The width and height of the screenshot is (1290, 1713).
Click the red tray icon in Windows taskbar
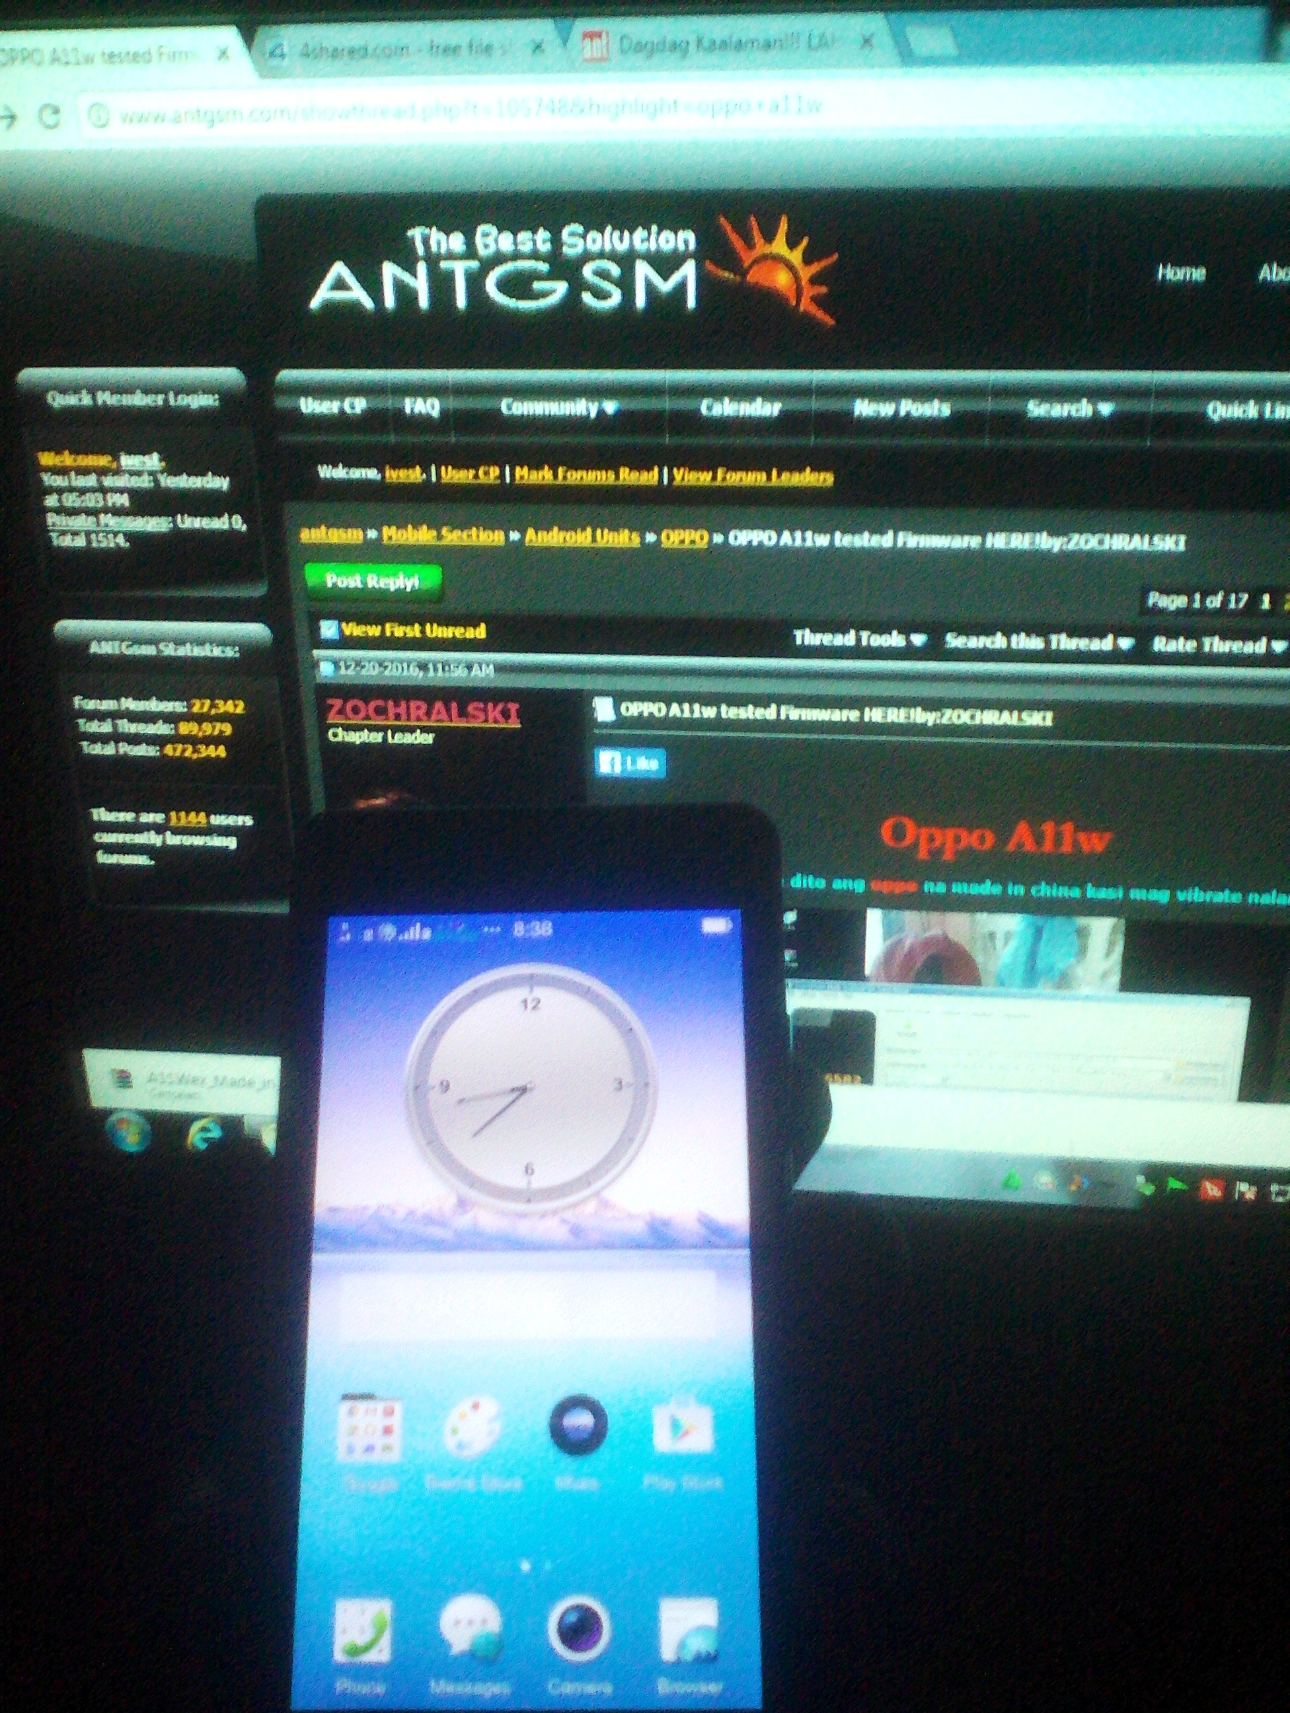(x=1211, y=1189)
